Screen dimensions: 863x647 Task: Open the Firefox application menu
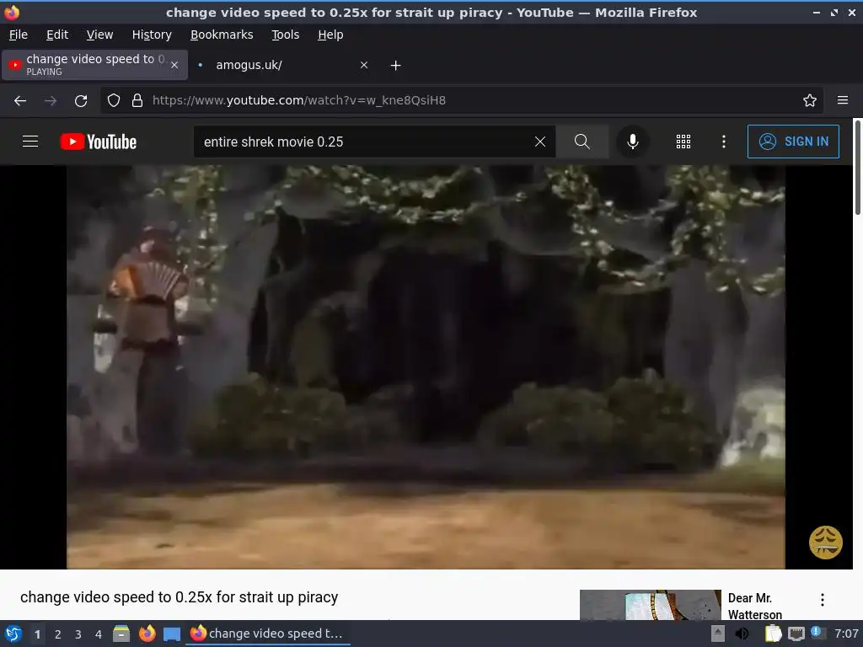coord(842,100)
